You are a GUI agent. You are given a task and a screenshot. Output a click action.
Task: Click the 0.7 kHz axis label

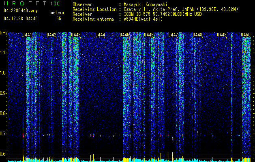coord(3,134)
